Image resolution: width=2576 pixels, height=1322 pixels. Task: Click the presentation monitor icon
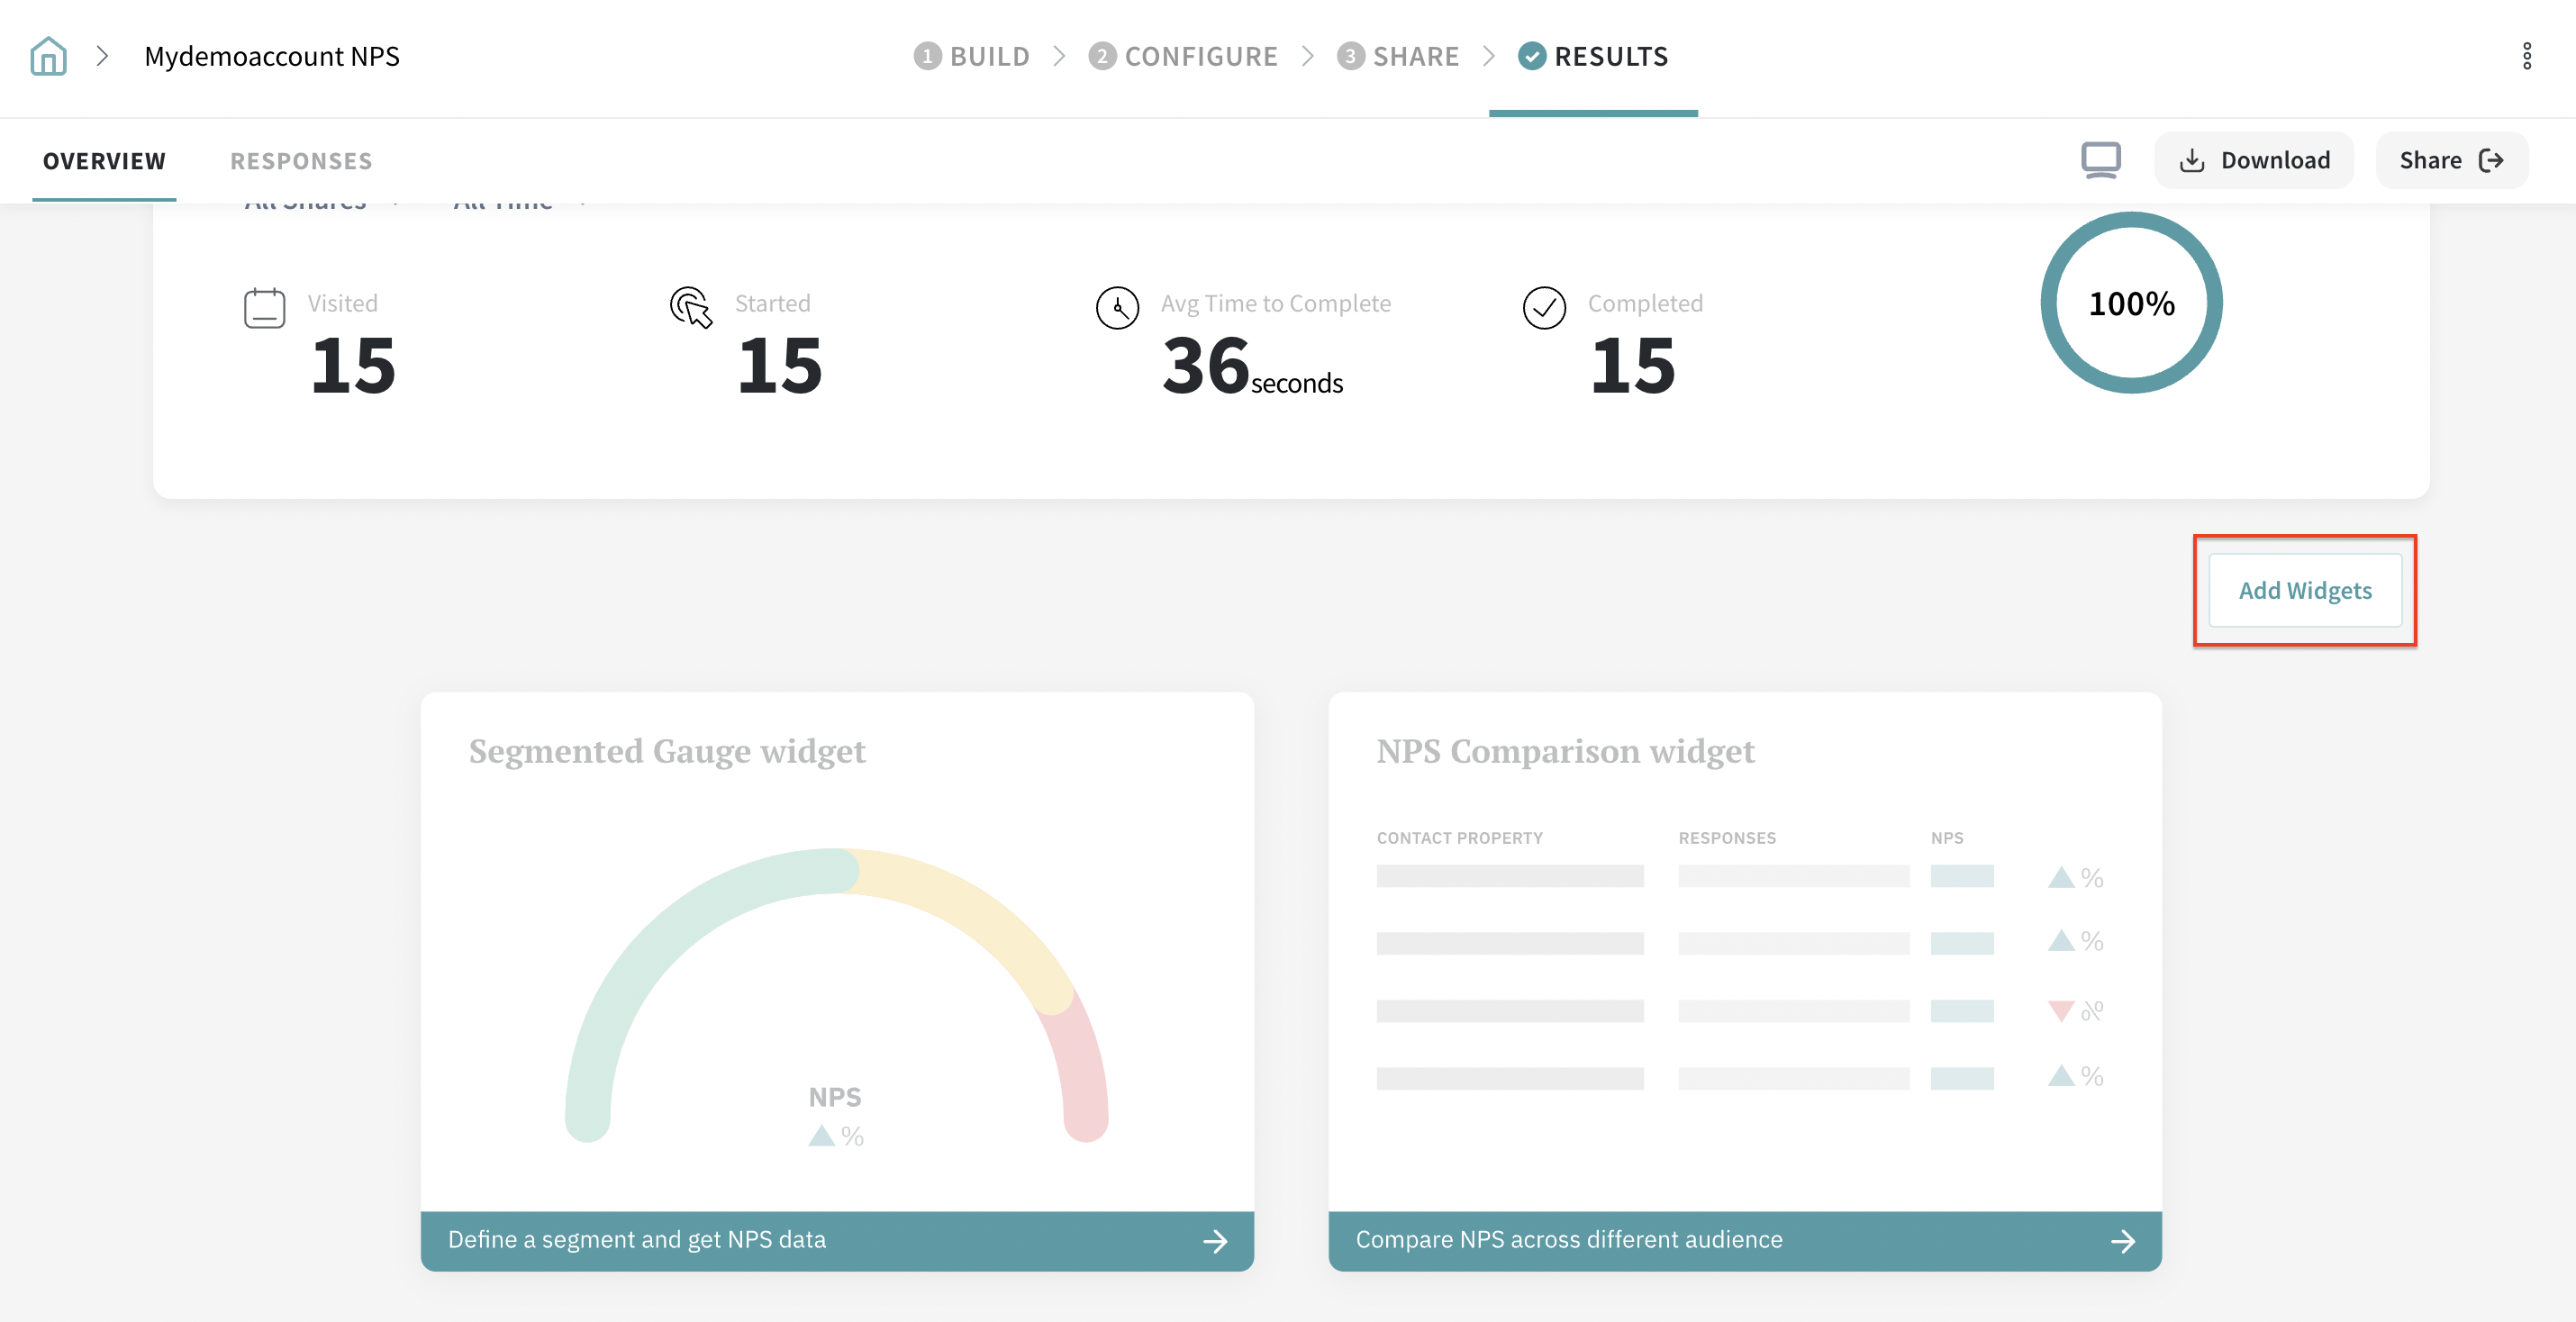coord(2100,160)
